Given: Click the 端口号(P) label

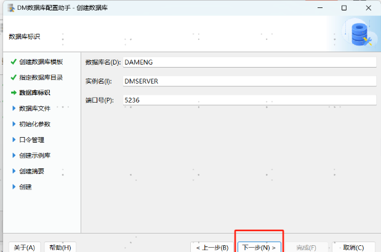Looking at the screenshot, I should click(100, 100).
